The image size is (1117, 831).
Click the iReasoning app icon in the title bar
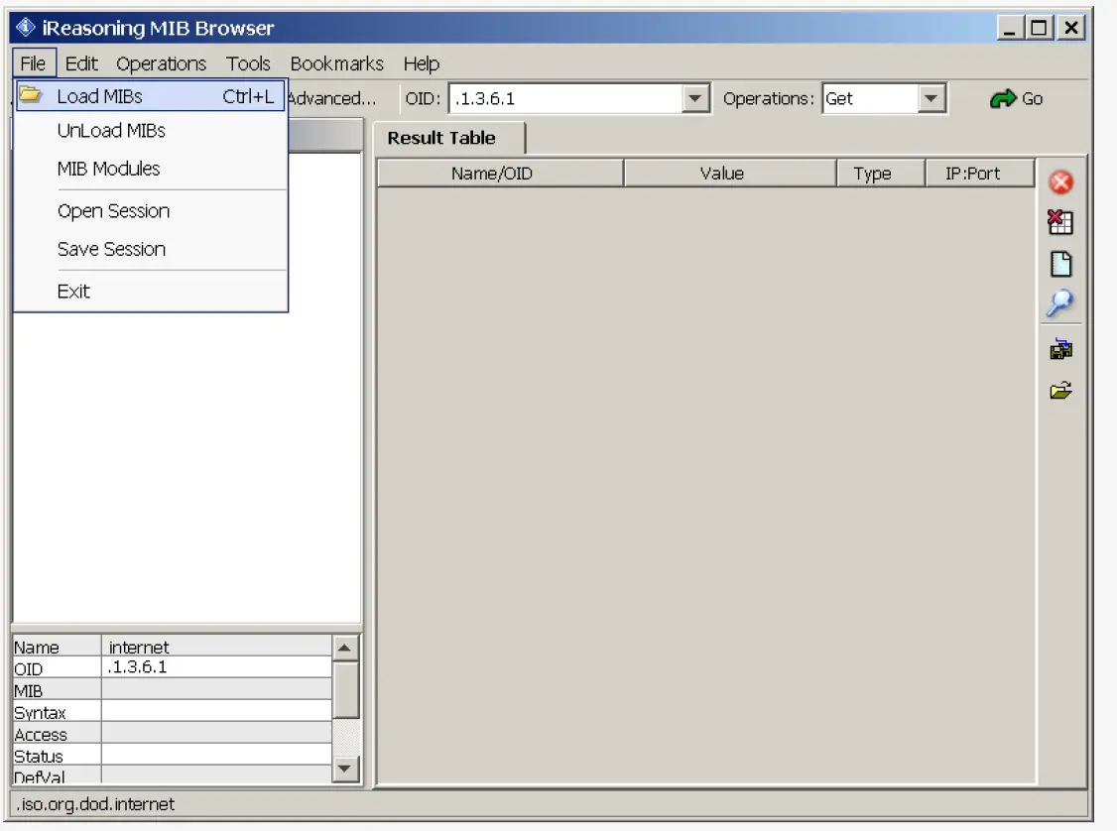pyautogui.click(x=26, y=27)
